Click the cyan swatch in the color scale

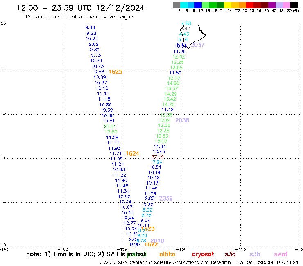[184, 5]
